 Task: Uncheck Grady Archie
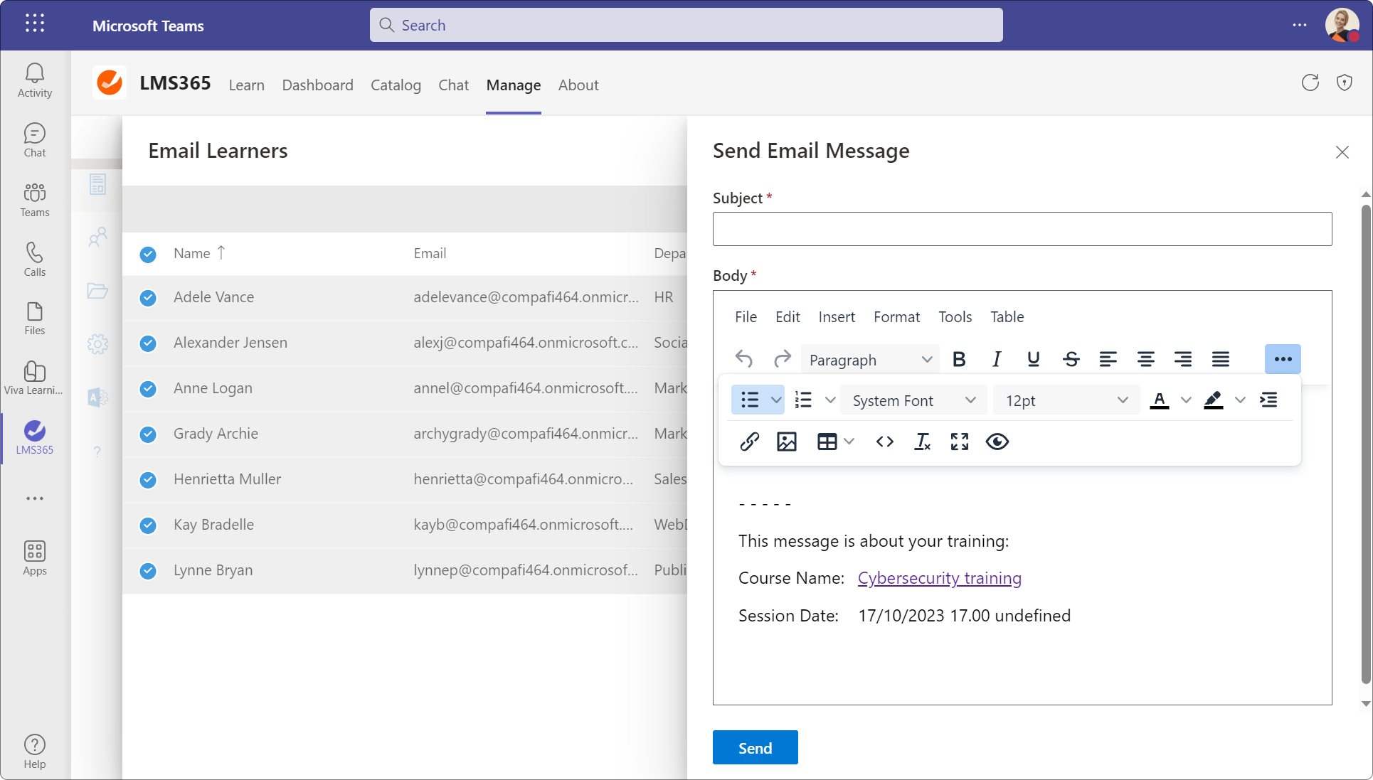[x=148, y=434]
